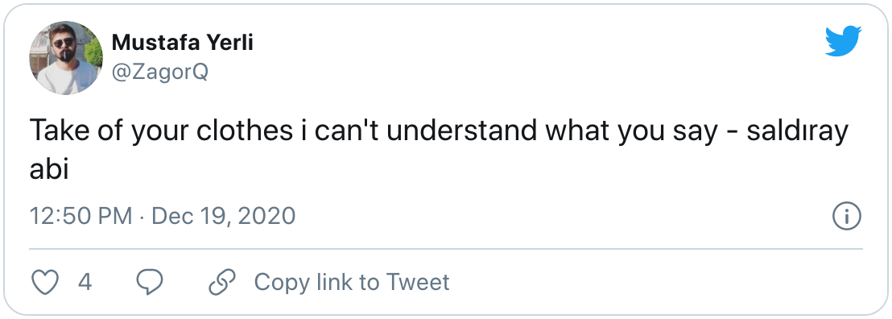Click blank card space right of Copy link to Tweet
This screenshot has width=892, height=319.
point(655,282)
